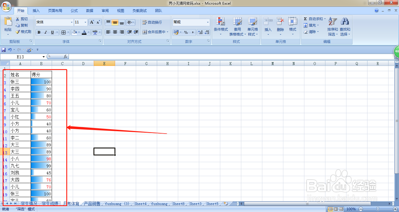Switch to the Formulas (公式) tab
The height and width of the screenshot is (212, 399).
click(74, 11)
